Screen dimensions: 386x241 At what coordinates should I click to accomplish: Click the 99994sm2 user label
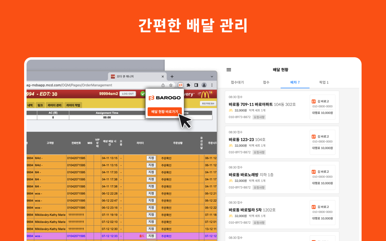[x=108, y=94]
